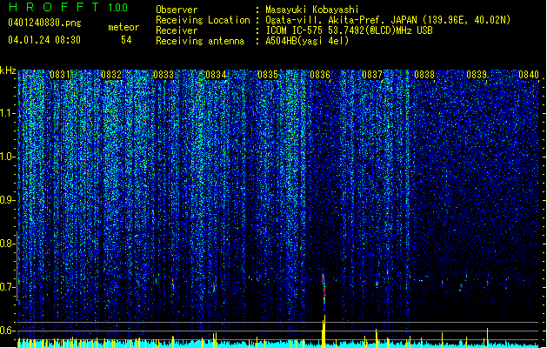Click the kHz axis unit label
The image size is (547, 348).
click(x=8, y=70)
